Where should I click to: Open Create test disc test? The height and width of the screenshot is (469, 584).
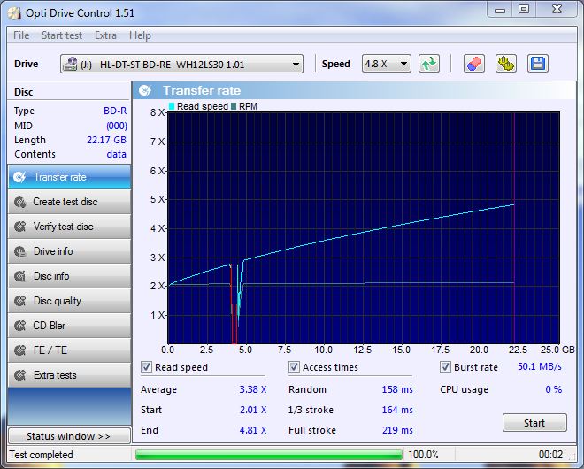point(69,202)
